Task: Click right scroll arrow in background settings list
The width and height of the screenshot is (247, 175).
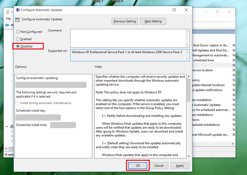Action: coord(233,144)
